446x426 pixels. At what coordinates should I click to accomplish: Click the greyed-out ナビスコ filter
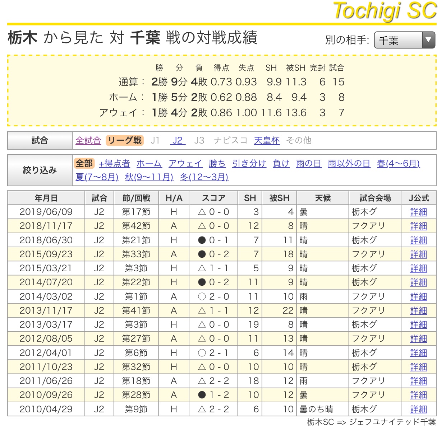pos(230,140)
